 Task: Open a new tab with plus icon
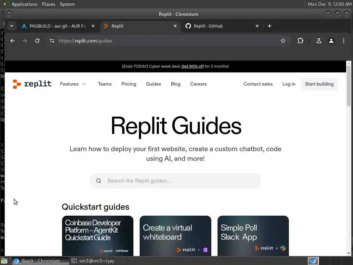point(270,26)
